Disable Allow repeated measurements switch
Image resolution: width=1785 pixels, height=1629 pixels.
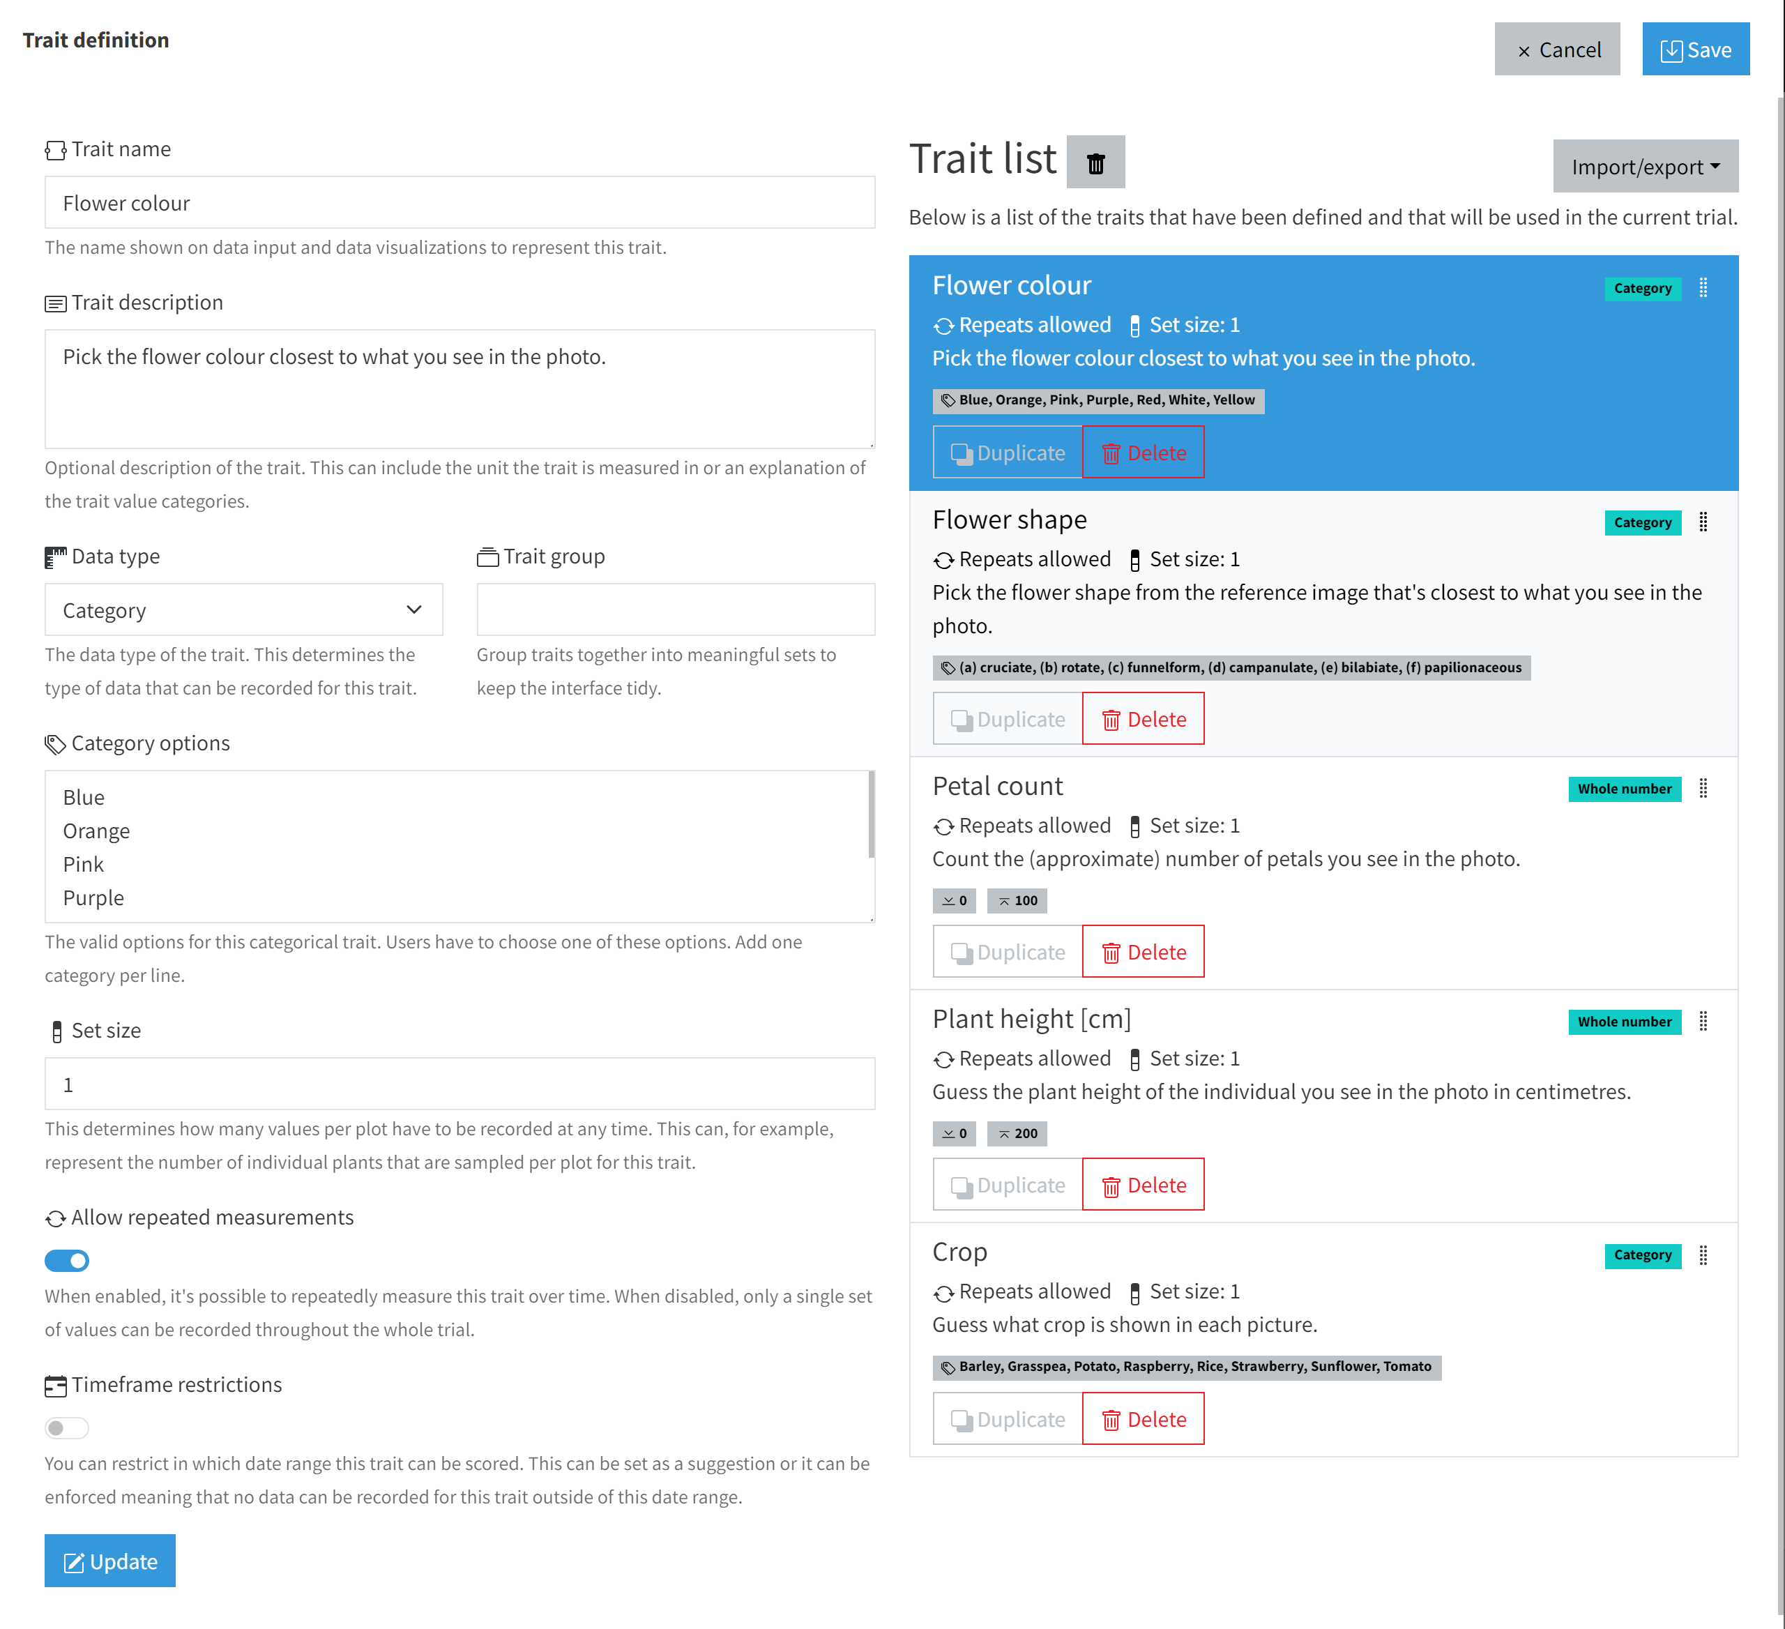coord(68,1260)
